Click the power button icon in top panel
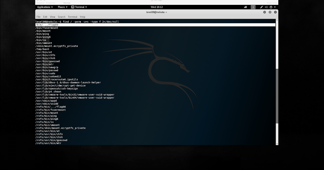The width and height of the screenshot is (324, 170). [x=271, y=7]
